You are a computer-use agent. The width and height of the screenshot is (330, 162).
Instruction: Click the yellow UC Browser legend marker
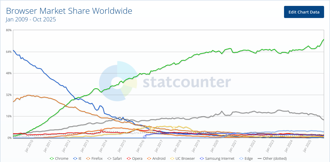[172, 159]
